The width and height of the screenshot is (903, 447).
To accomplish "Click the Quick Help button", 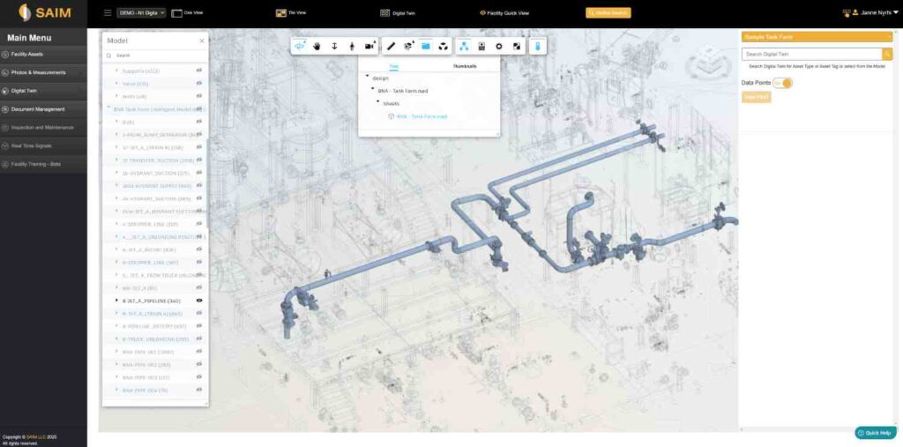I will click(x=875, y=433).
